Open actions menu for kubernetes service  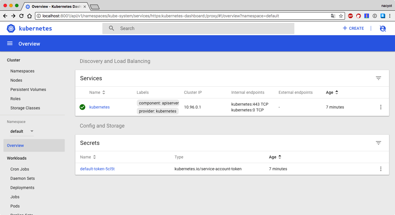[381, 107]
